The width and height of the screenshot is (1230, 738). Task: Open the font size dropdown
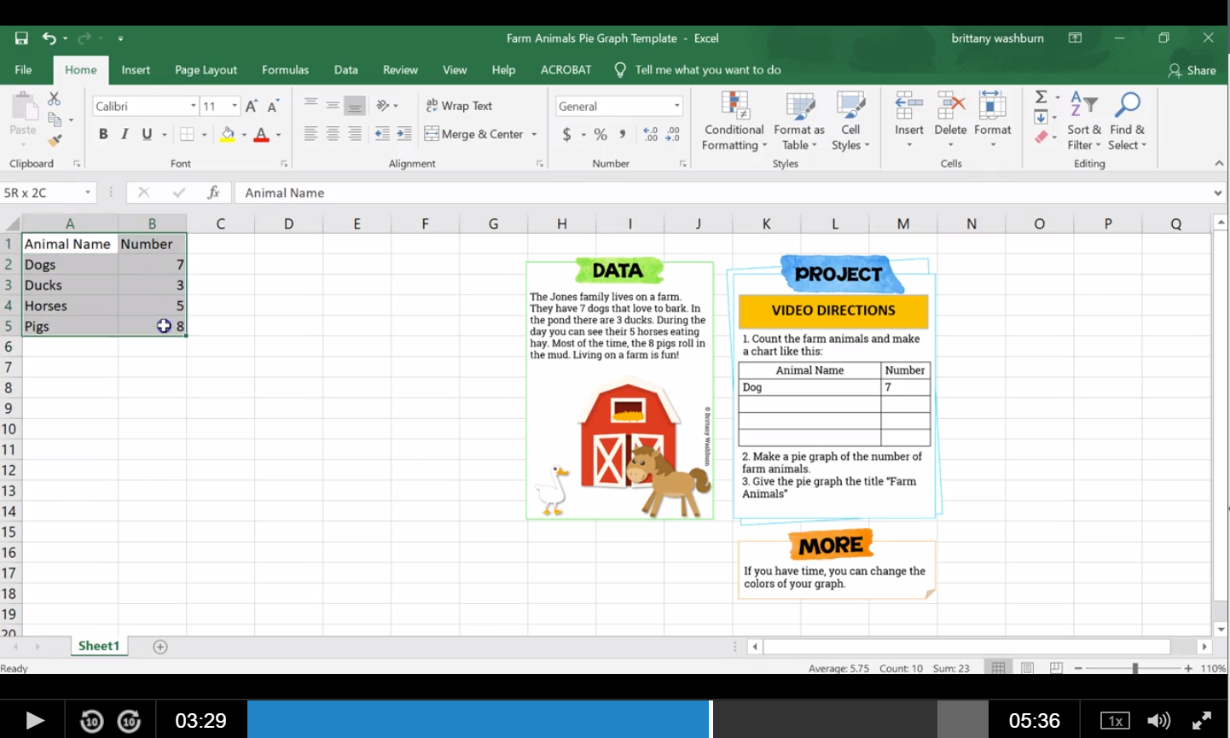[236, 105]
